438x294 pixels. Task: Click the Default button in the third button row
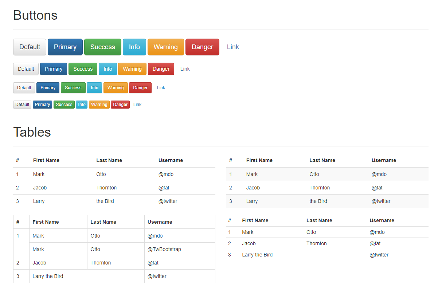point(24,88)
